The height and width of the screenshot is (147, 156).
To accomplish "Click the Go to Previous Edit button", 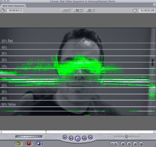I will [65, 138].
